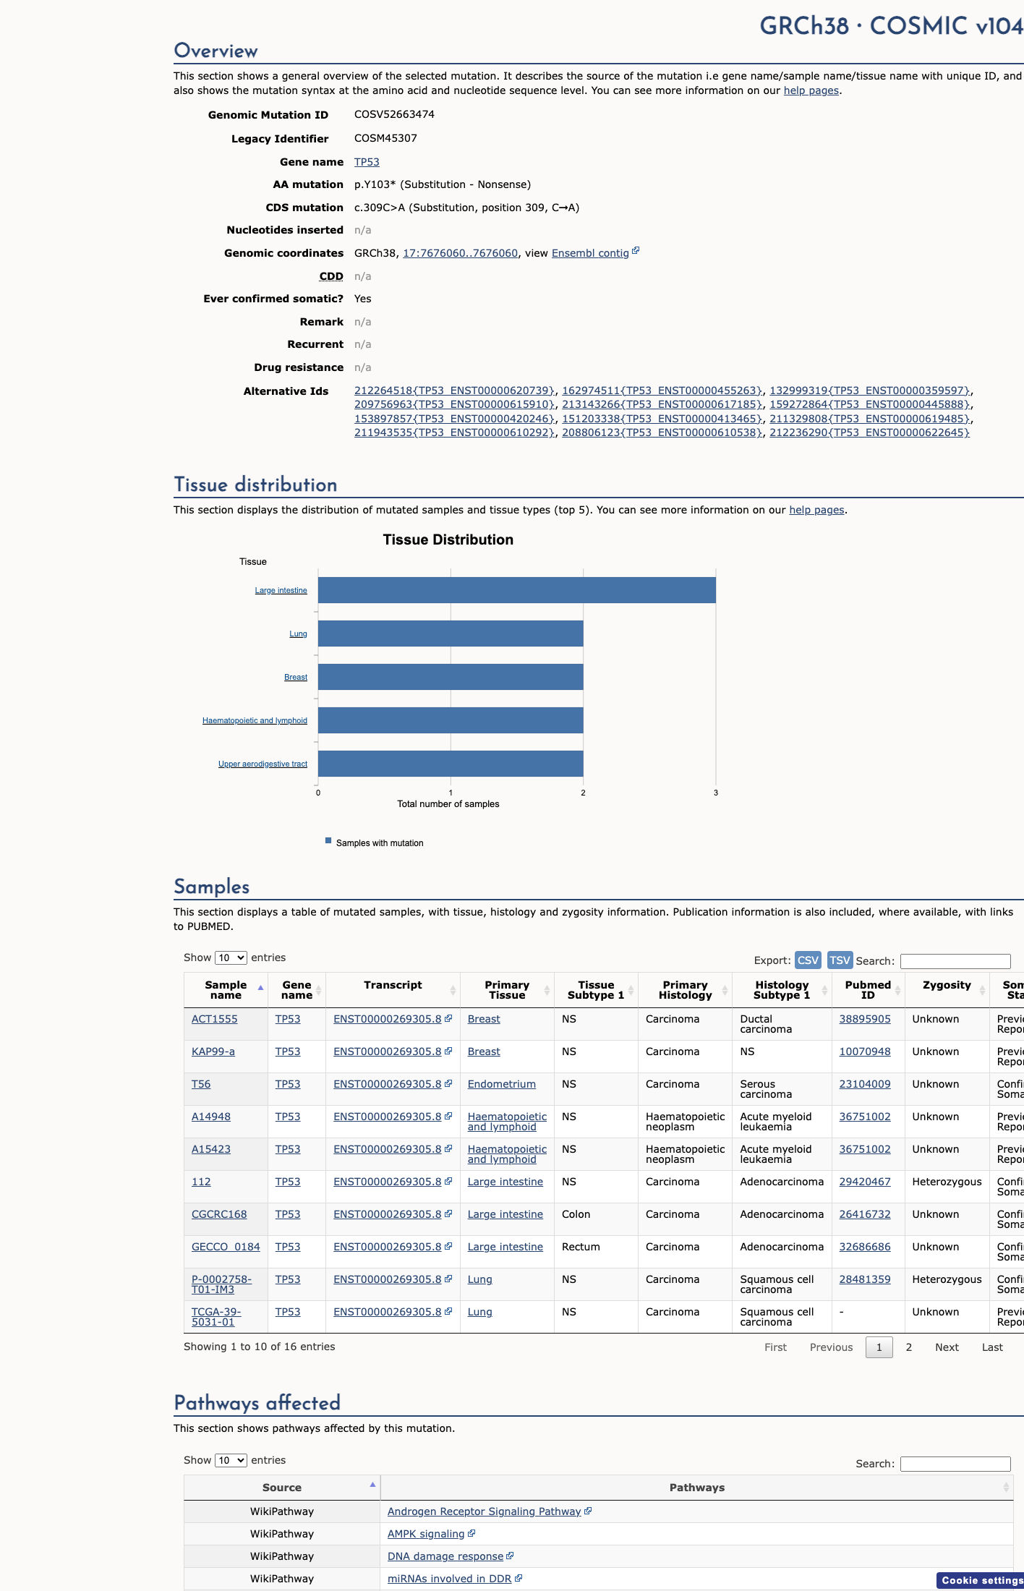Image resolution: width=1024 pixels, height=1591 pixels.
Task: Open sample CGCRC168
Action: pos(219,1214)
